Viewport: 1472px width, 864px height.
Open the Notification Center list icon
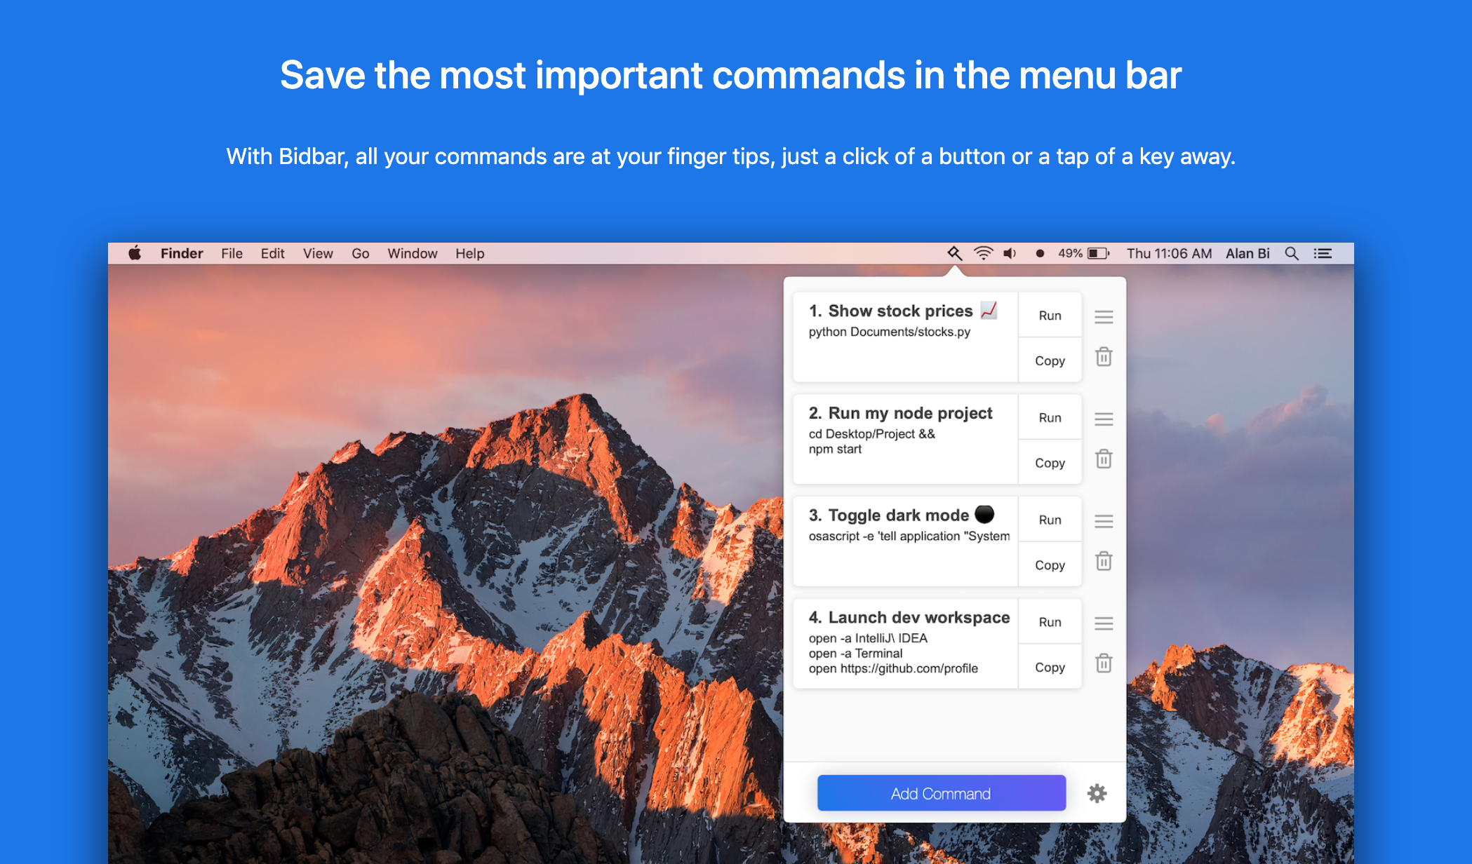1323,253
